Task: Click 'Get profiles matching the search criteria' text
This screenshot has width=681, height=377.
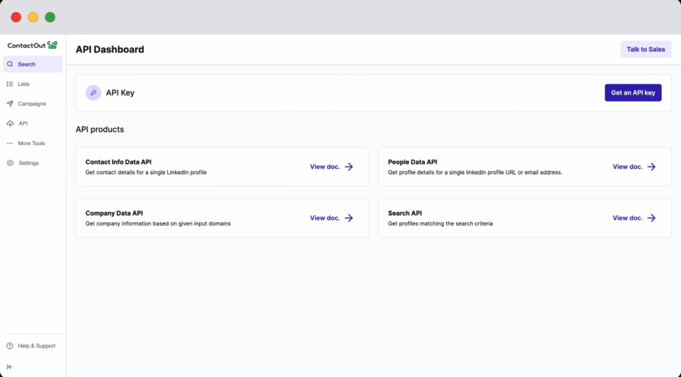Action: point(440,223)
